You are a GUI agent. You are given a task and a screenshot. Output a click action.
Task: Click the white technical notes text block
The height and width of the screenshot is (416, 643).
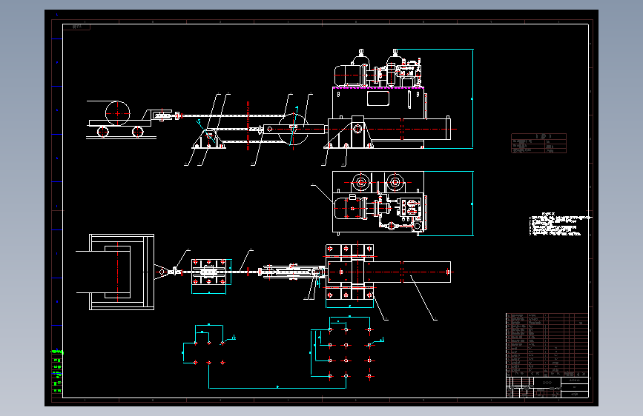tap(560, 224)
